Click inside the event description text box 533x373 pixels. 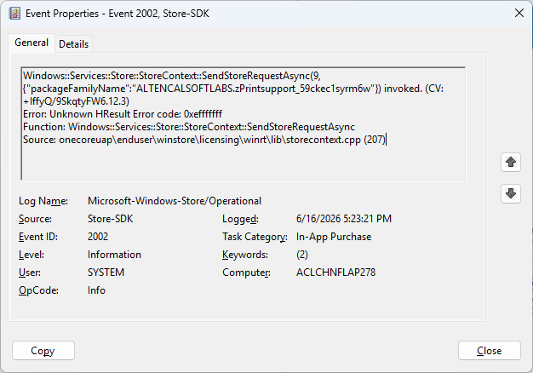243,123
